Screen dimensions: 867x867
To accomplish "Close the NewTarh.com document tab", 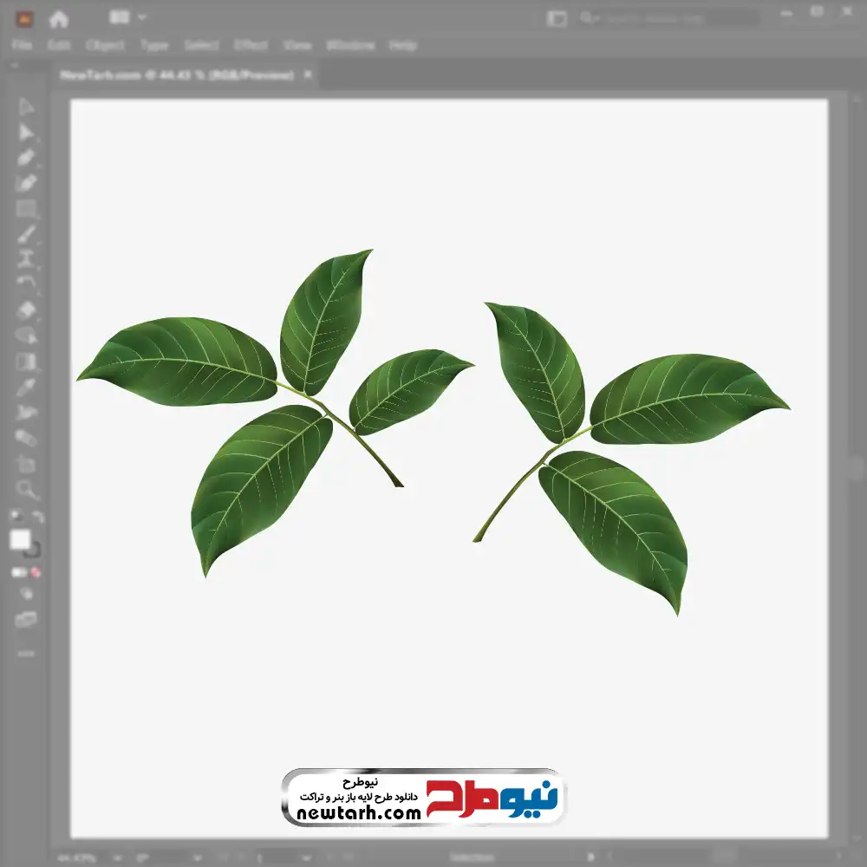I will pyautogui.click(x=308, y=74).
